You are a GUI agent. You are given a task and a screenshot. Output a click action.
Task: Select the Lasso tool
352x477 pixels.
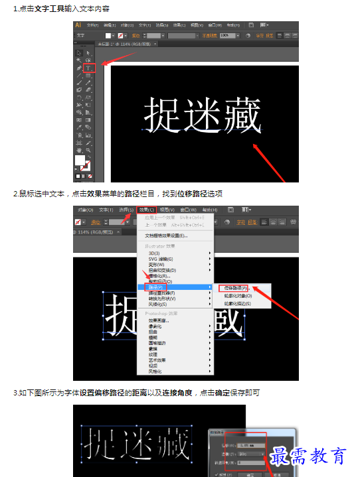tap(88, 60)
